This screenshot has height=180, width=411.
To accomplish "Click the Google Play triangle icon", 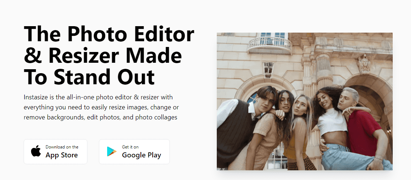I will (x=112, y=152).
